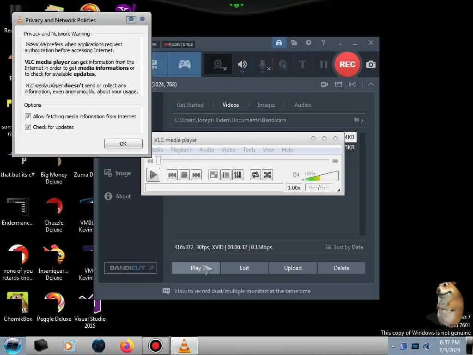The width and height of the screenshot is (473, 355).
Task: Click the image icon beside the video camera icon
Action: [338, 85]
